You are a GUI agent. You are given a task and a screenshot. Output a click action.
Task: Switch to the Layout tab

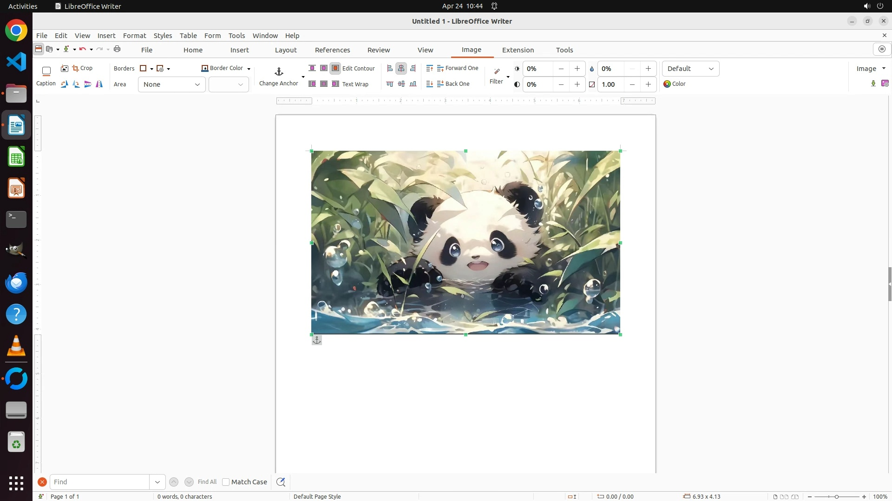(285, 50)
